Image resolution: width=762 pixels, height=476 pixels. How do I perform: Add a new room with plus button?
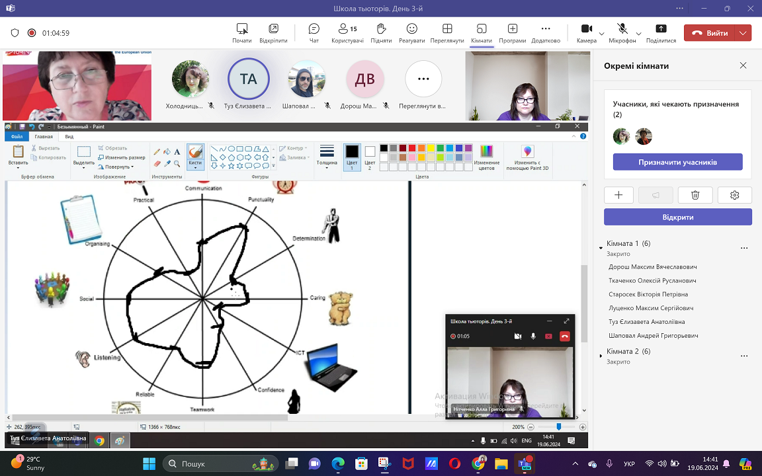pyautogui.click(x=619, y=195)
